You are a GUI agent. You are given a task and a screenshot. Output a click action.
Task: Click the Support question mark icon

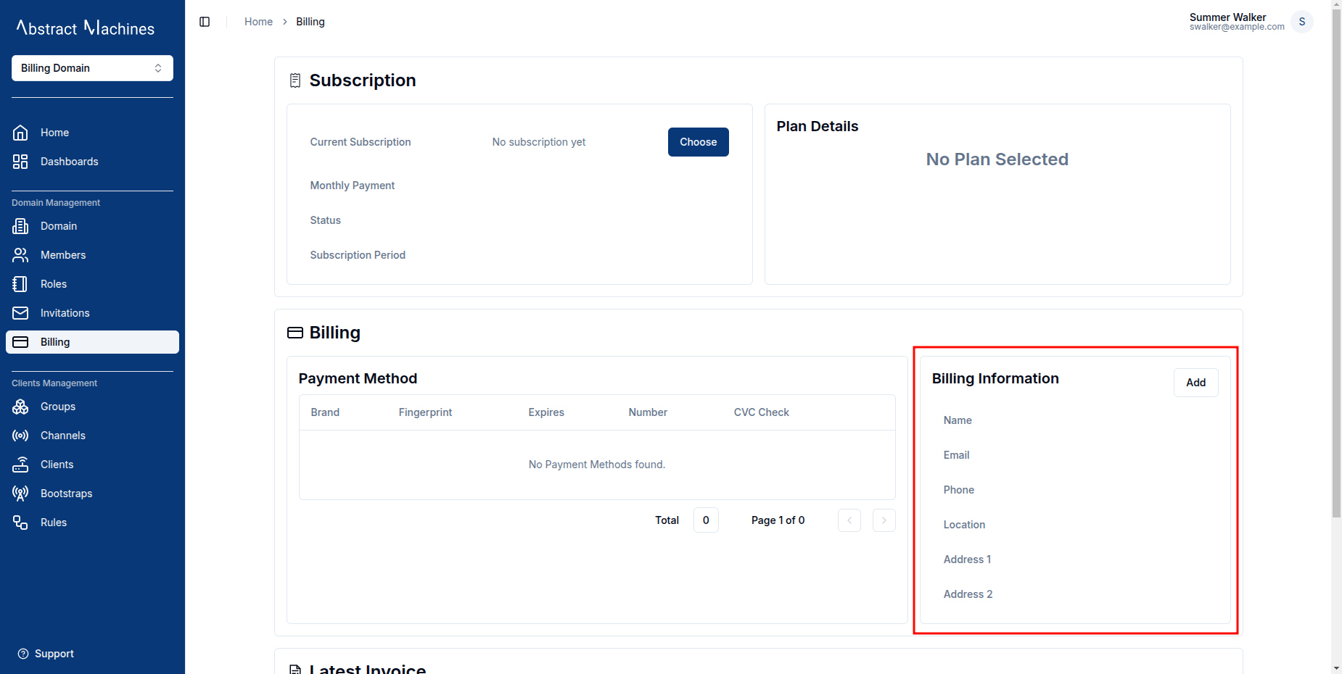tap(23, 654)
